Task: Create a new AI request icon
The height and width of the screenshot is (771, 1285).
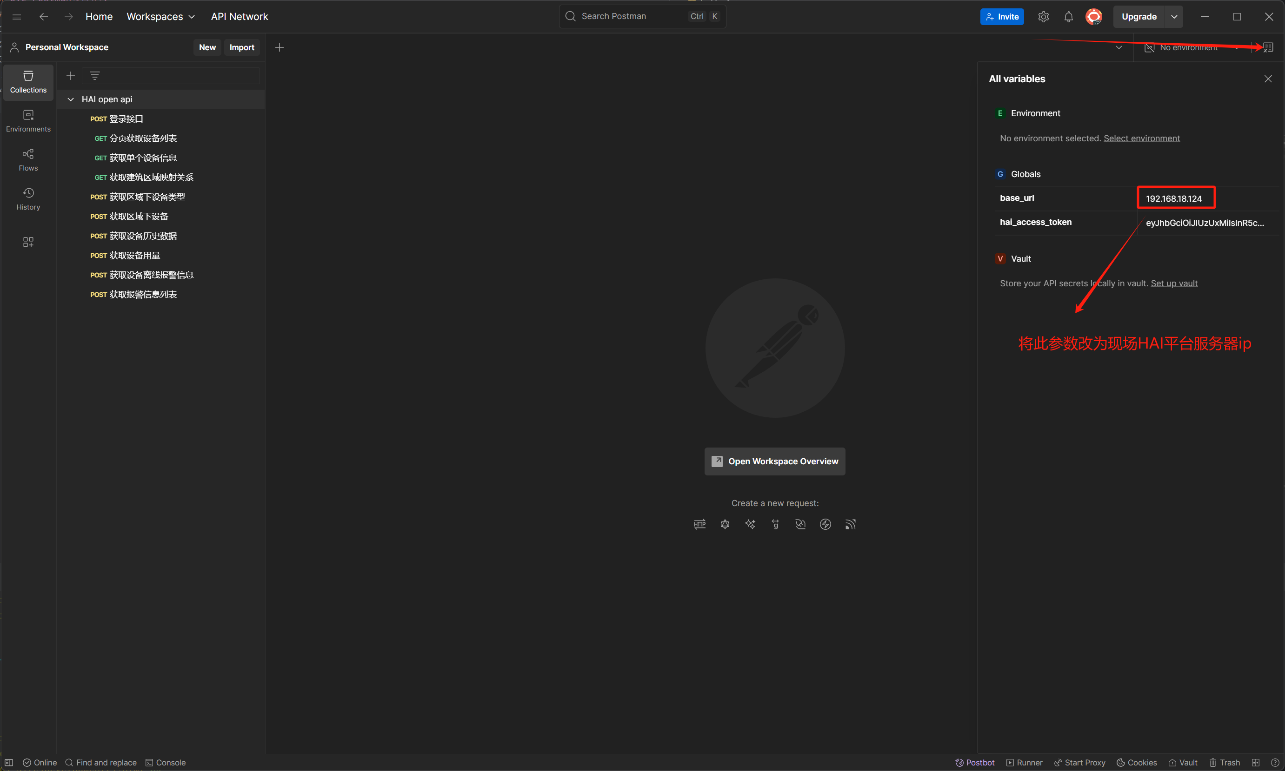Action: 750,524
